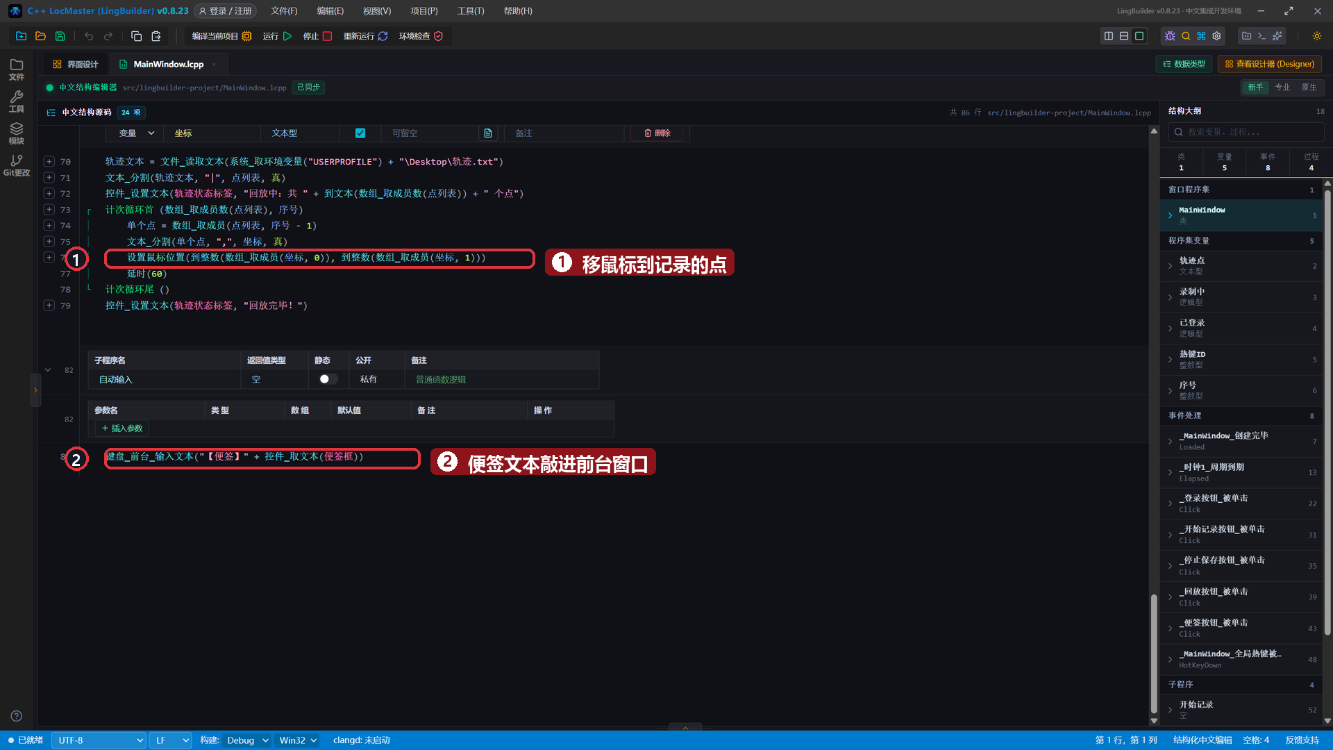Open the 帮助(H) menu
The height and width of the screenshot is (750, 1333).
518,11
